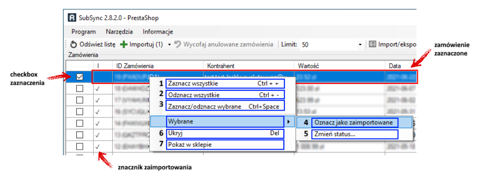Click Oznacz jako zaimportowane in the submenu
The width and height of the screenshot is (481, 175).
pos(355,122)
